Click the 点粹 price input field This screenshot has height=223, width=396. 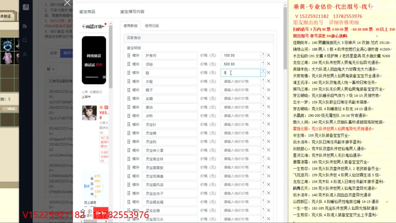pyautogui.click(x=241, y=116)
